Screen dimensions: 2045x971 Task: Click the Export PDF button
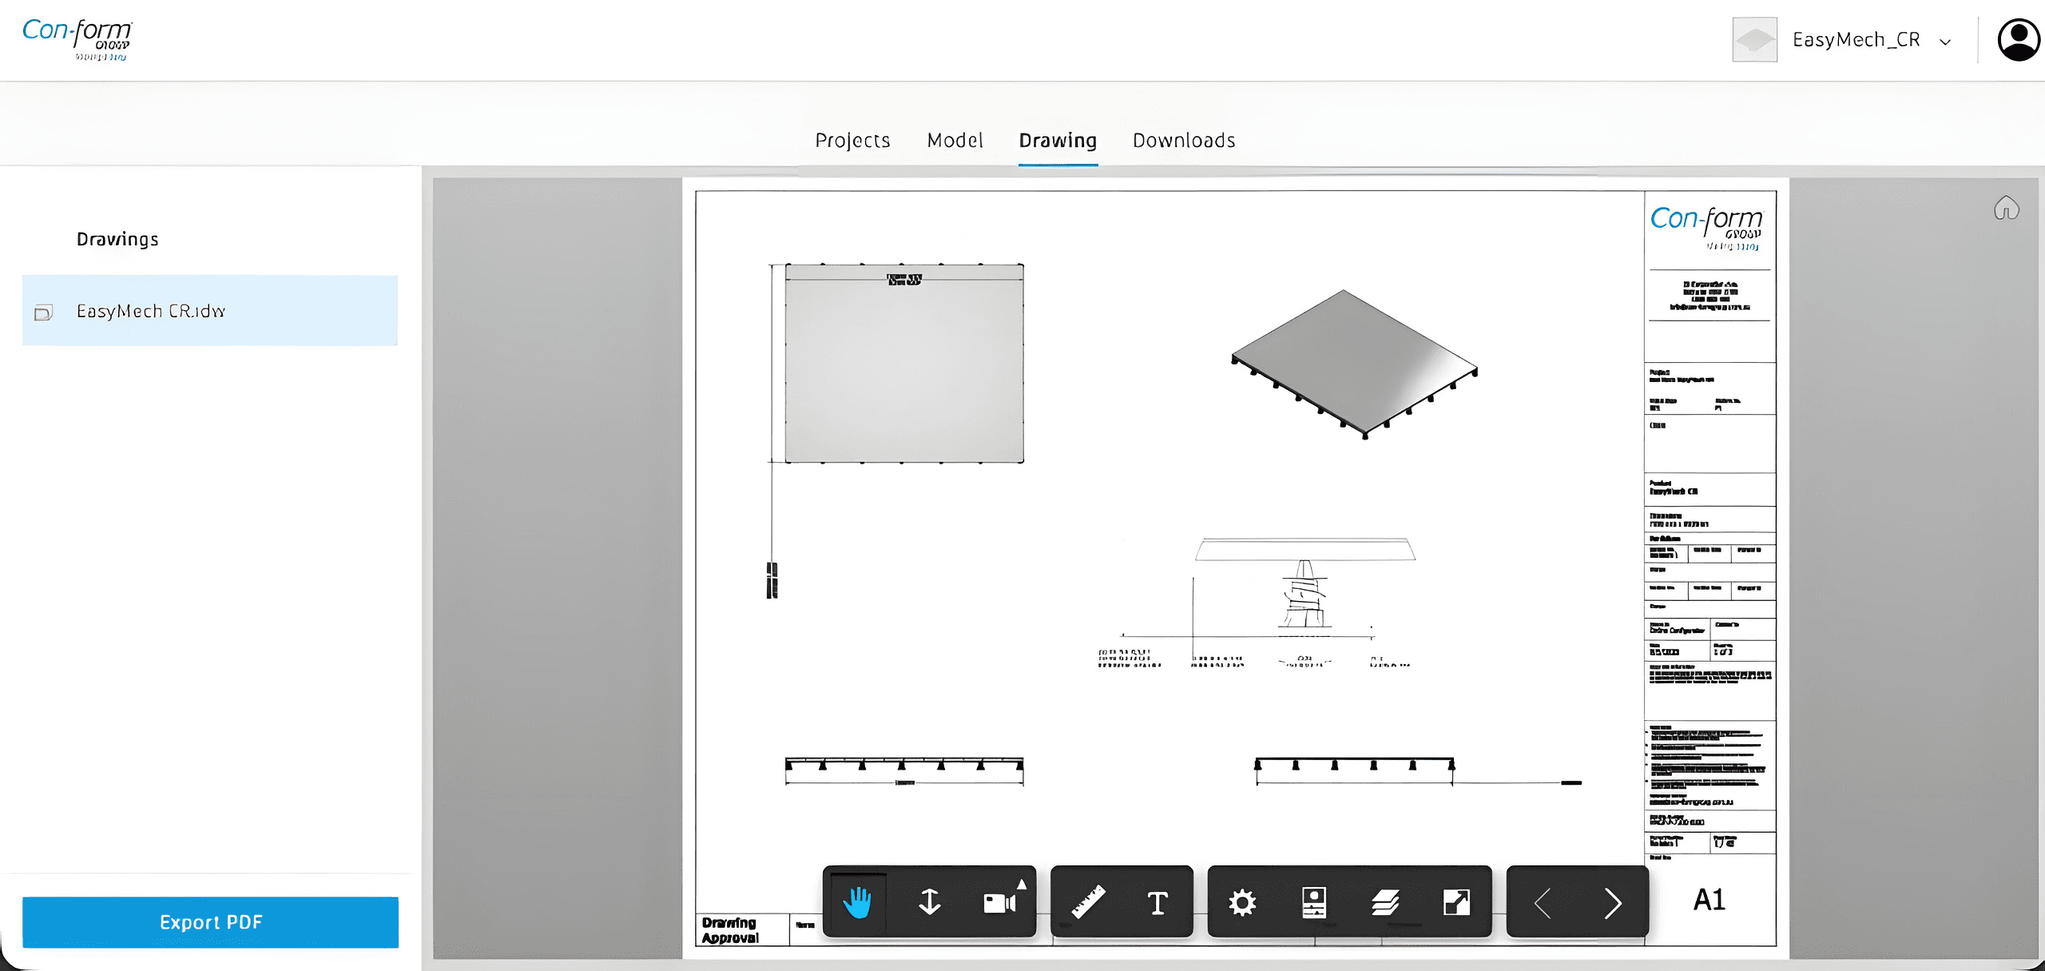tap(210, 922)
